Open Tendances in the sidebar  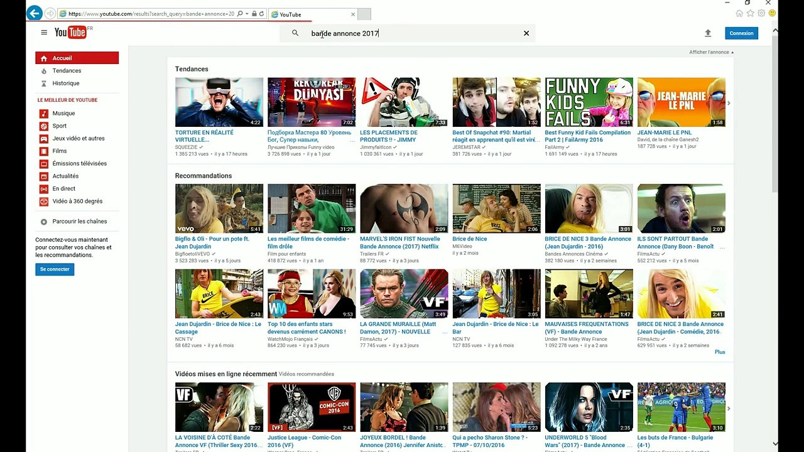(x=67, y=71)
